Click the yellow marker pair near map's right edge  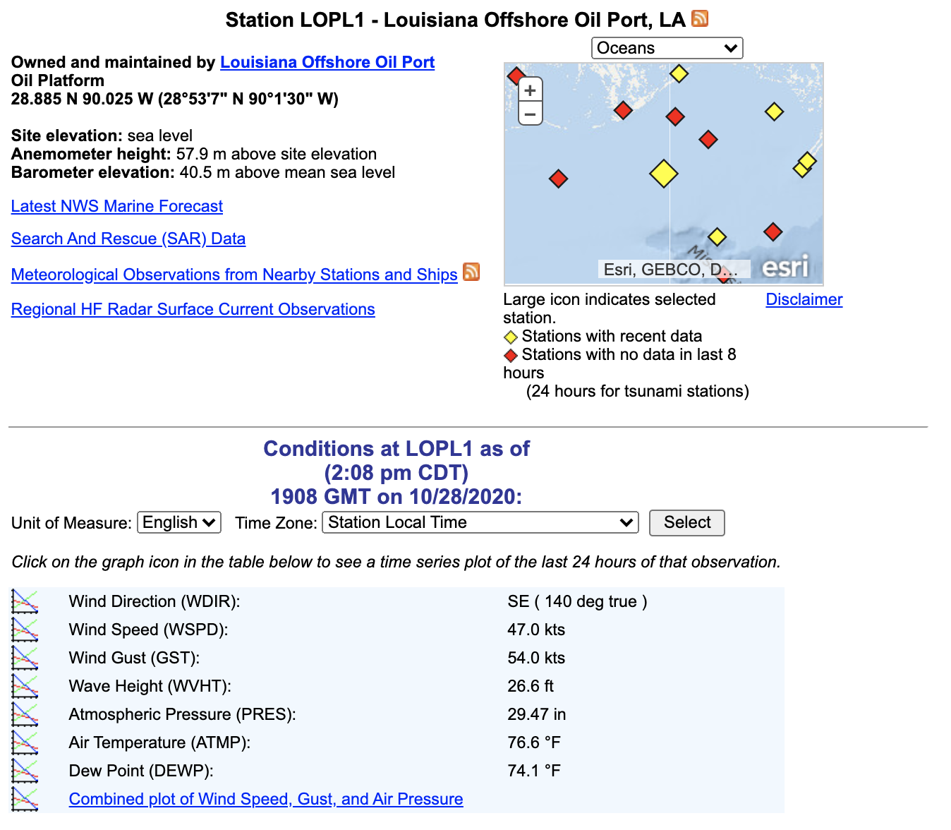pos(805,164)
